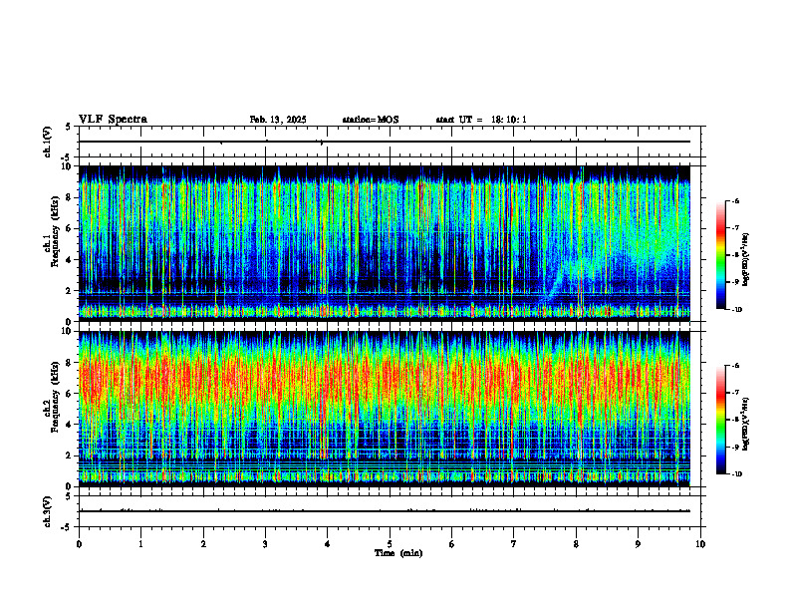Click the "ch.3(V)" waveform axis label
Screen dimensions: 789x610
(x=47, y=511)
